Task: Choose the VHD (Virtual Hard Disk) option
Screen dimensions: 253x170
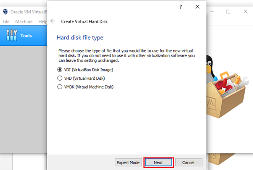Action: [59, 78]
